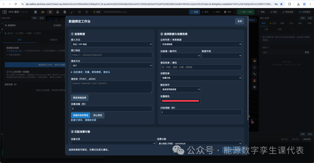
Task: Open the 交互 tab in properties panel
Action: tap(273, 23)
